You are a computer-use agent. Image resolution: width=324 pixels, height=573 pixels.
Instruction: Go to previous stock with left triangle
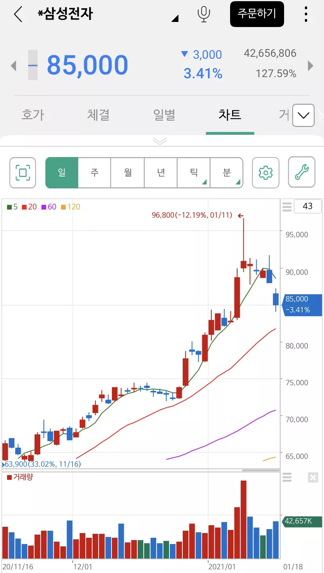coord(14,65)
